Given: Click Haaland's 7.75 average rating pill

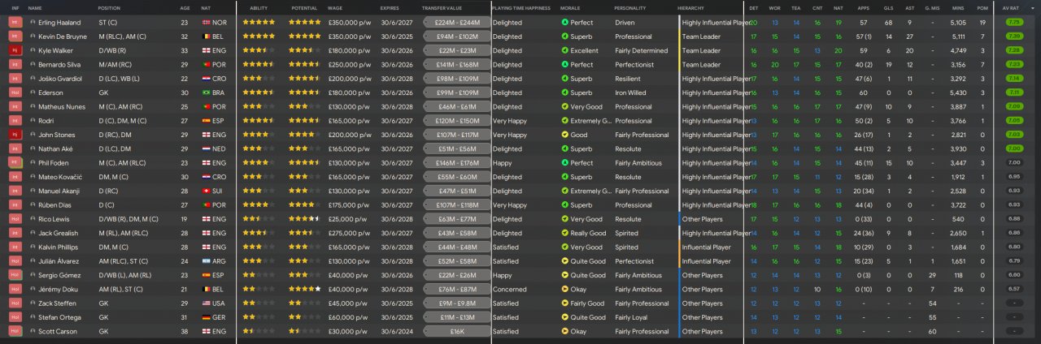Looking at the screenshot, I should click(x=1014, y=23).
